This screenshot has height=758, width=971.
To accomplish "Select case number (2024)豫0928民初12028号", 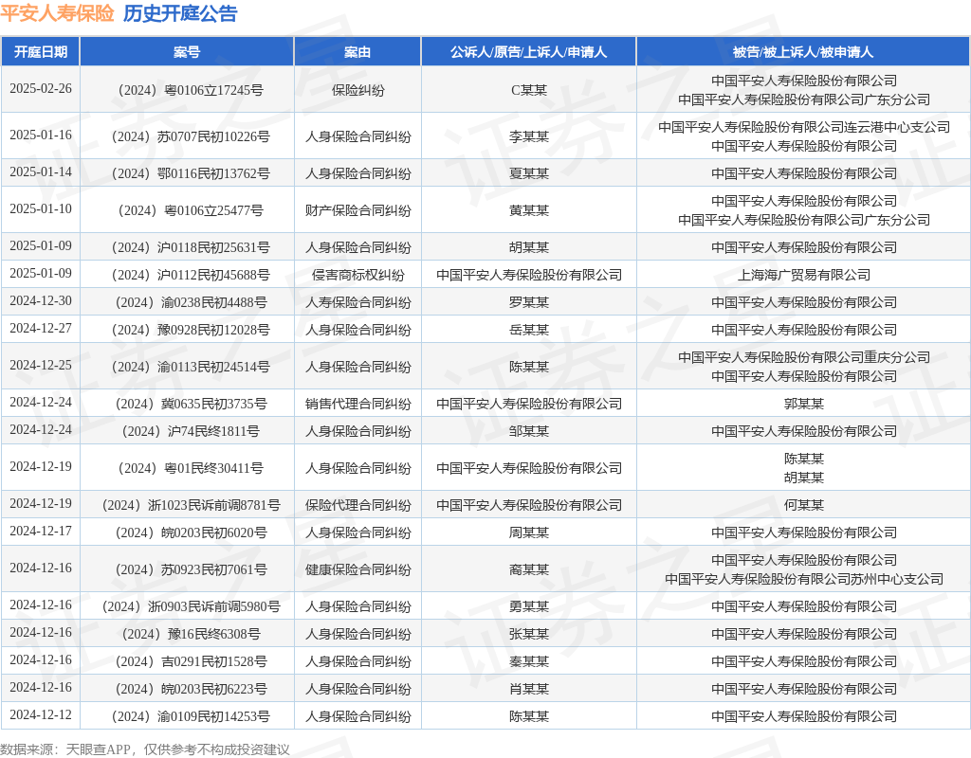I will 191,331.
